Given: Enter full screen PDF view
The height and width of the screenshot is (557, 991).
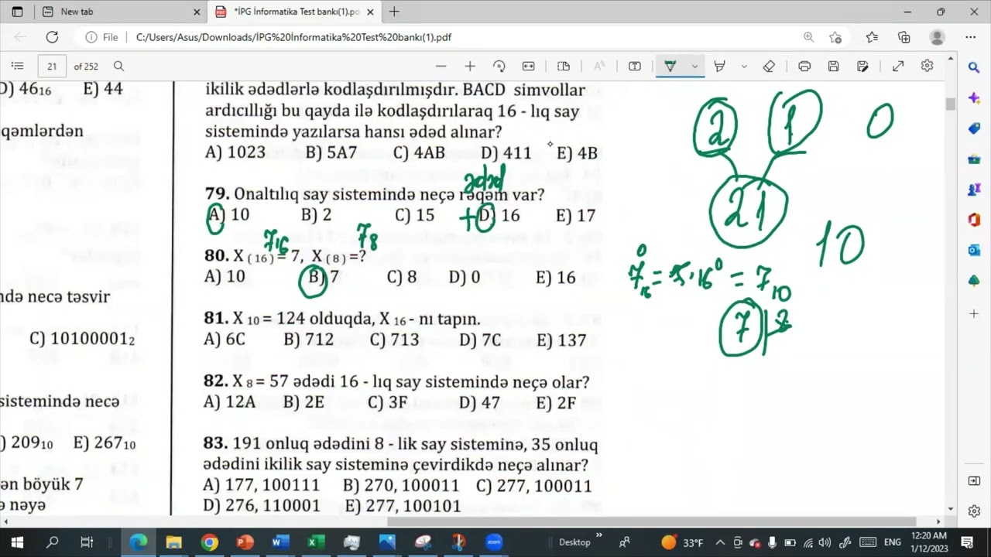Looking at the screenshot, I should tap(898, 67).
